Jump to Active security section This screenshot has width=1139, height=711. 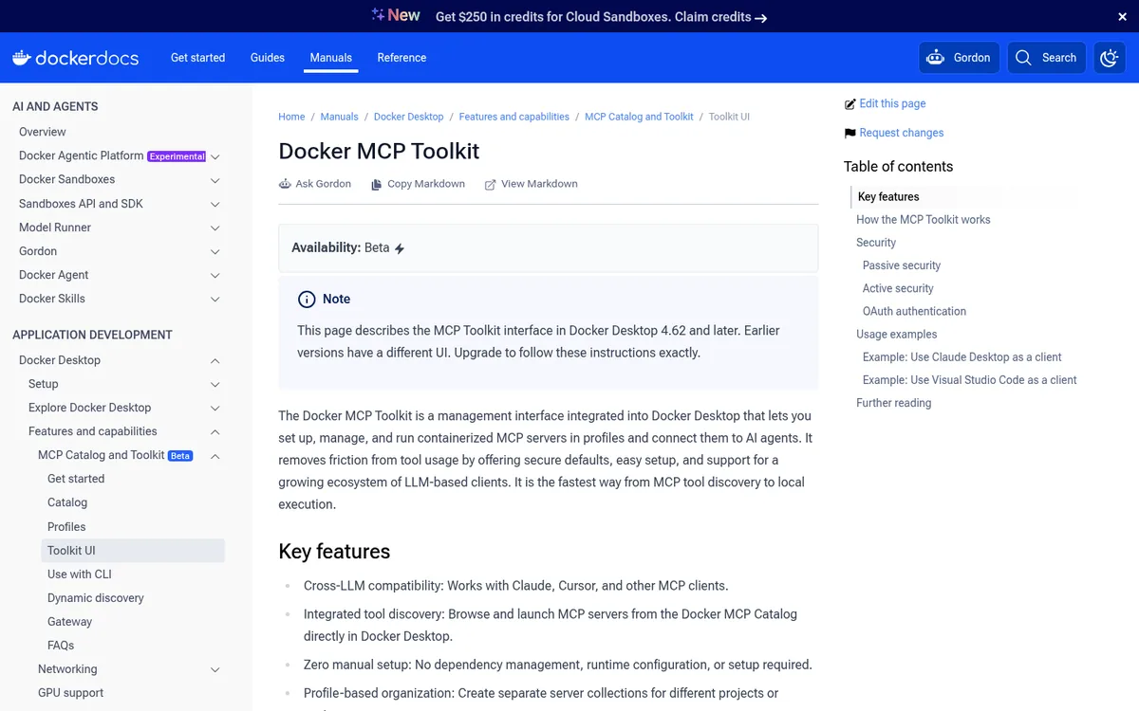tap(898, 288)
